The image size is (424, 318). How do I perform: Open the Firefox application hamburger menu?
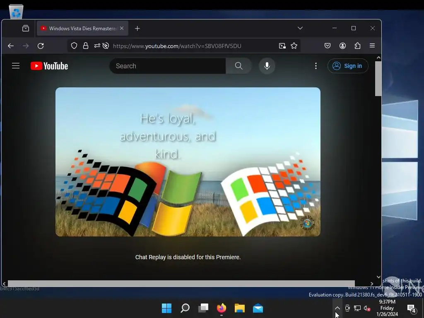(x=372, y=46)
